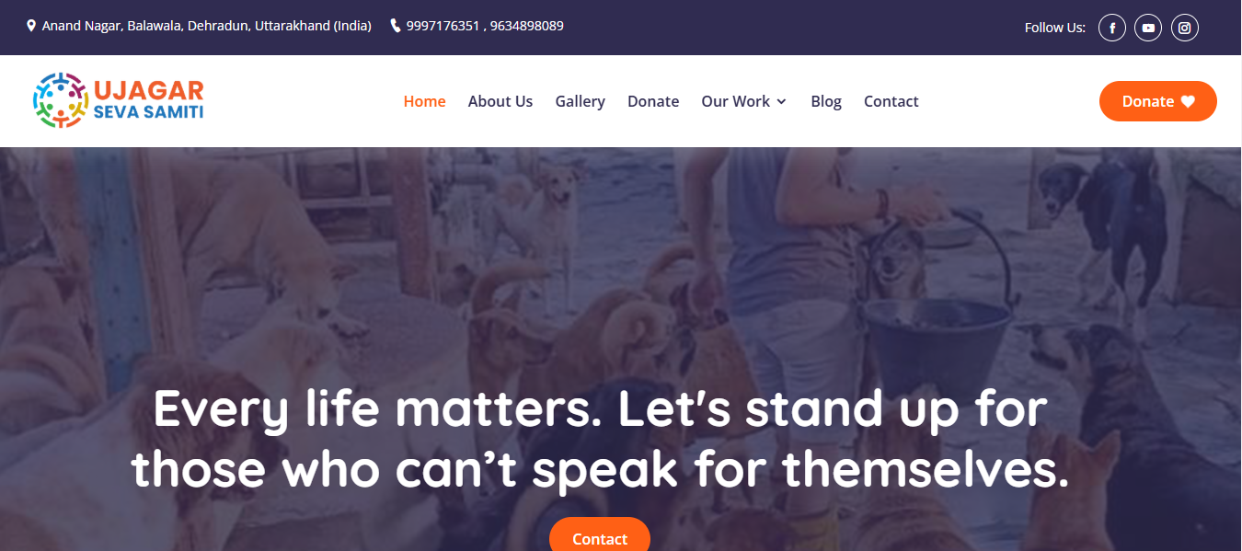Click the Ujagar Seva Samiti logo
1242x551 pixels.
coord(118,100)
